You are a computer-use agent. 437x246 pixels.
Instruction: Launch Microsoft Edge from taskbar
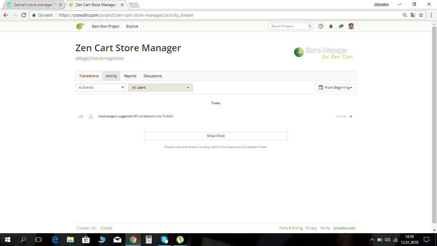[55, 240]
